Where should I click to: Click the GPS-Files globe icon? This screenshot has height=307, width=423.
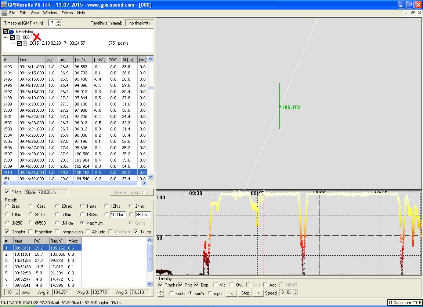tap(11, 32)
